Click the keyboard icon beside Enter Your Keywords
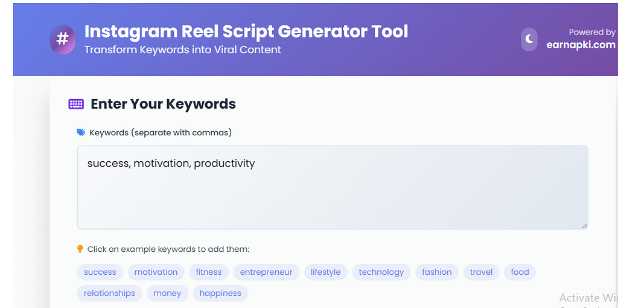The image size is (618, 308). [76, 104]
